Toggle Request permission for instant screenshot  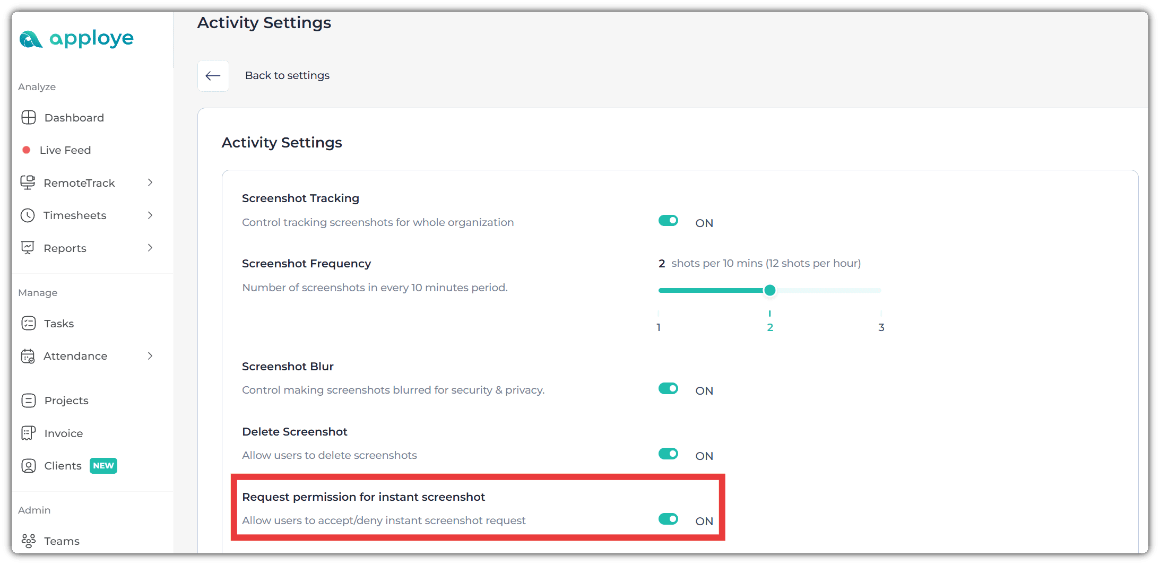(668, 519)
